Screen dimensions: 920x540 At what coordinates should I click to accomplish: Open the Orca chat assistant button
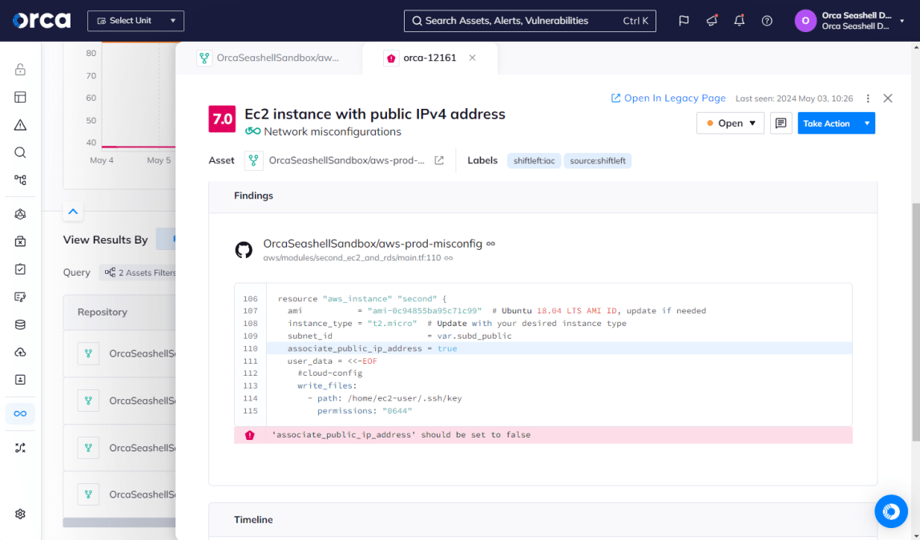pos(890,511)
